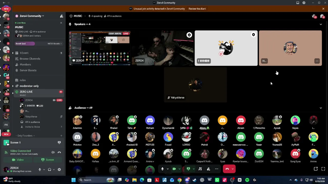Click Hafssa's avatar in the audience
Viewport: 328px width, 184px height.
click(95, 154)
